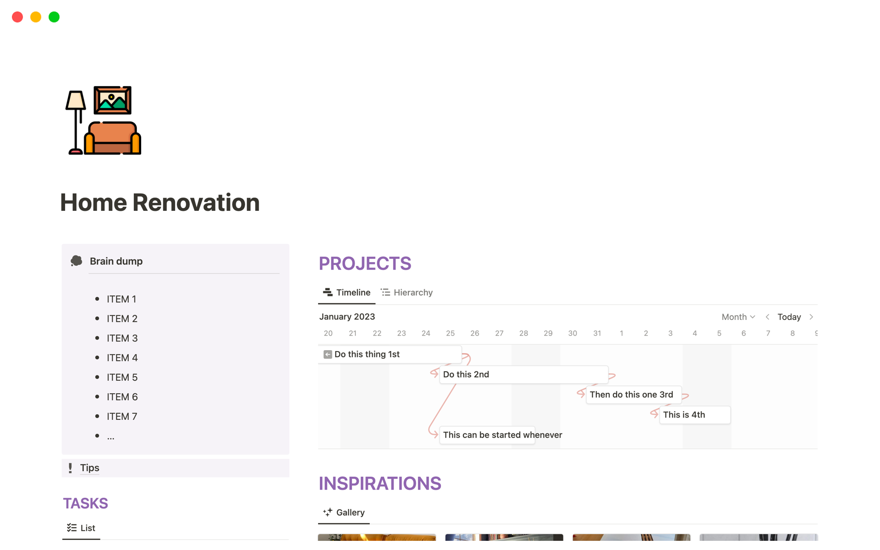880x550 pixels.
Task: Open the Month scale dropdown
Action: pos(738,317)
